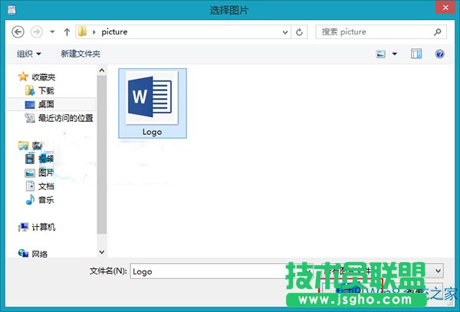Screen dimensions: 460x312
Task: Open the more view options dropdown
Action: coord(395,54)
